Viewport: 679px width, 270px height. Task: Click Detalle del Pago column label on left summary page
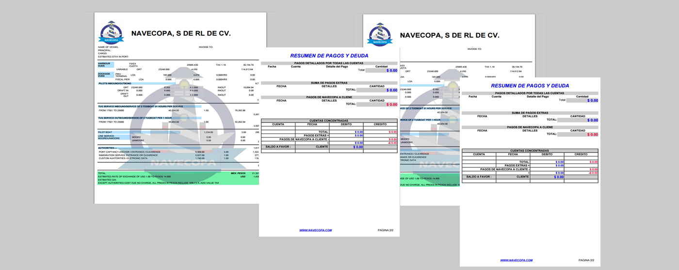[x=337, y=66]
